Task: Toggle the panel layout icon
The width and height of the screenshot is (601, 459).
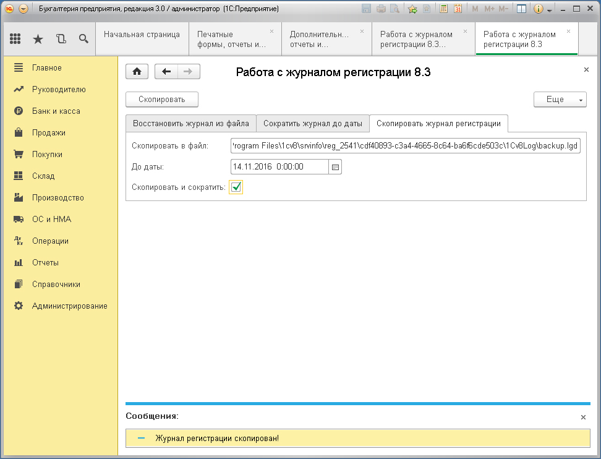Action: tap(521, 9)
